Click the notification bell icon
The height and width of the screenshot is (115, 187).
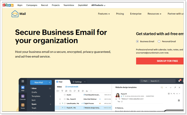[x=179, y=81]
